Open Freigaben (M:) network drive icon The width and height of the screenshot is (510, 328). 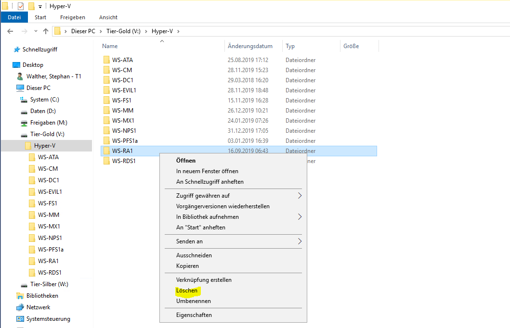pyautogui.click(x=24, y=123)
